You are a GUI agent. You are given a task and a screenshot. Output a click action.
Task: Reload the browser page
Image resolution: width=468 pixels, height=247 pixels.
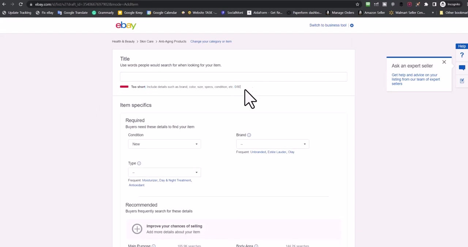[x=21, y=4]
